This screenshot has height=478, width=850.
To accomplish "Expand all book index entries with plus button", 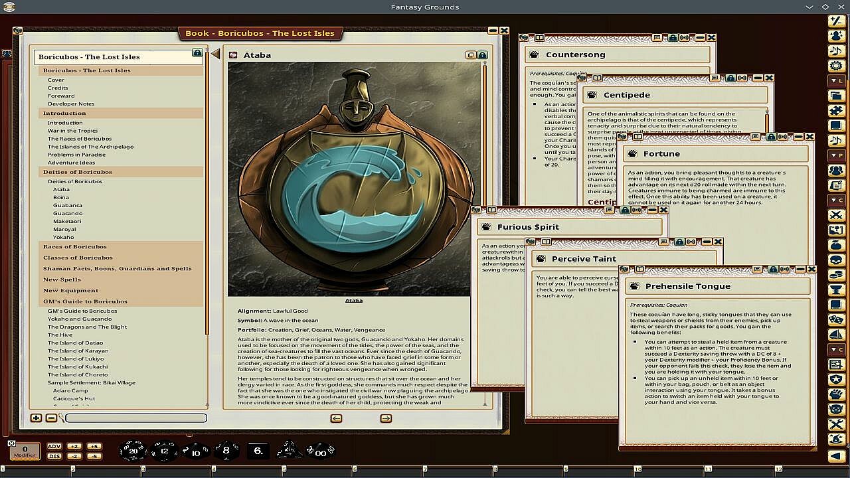I will point(36,418).
